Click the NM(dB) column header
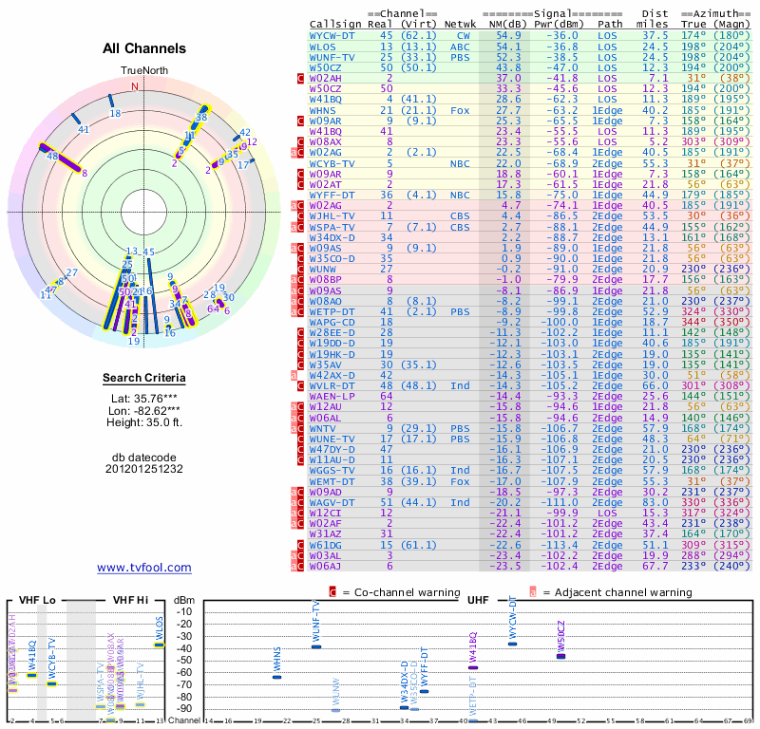 click(x=505, y=25)
